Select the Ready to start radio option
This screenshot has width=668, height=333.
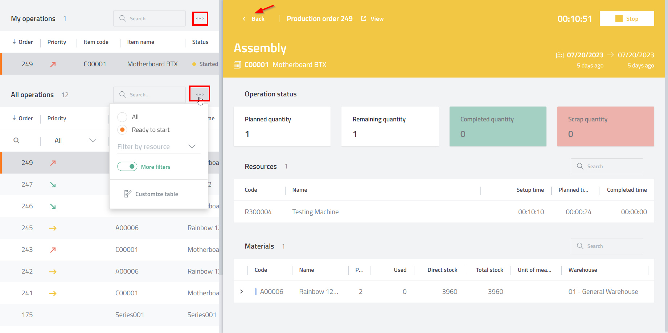(122, 130)
